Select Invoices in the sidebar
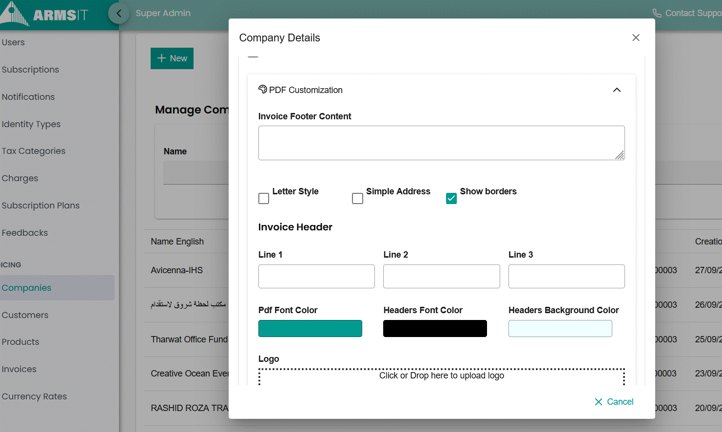 pos(19,369)
